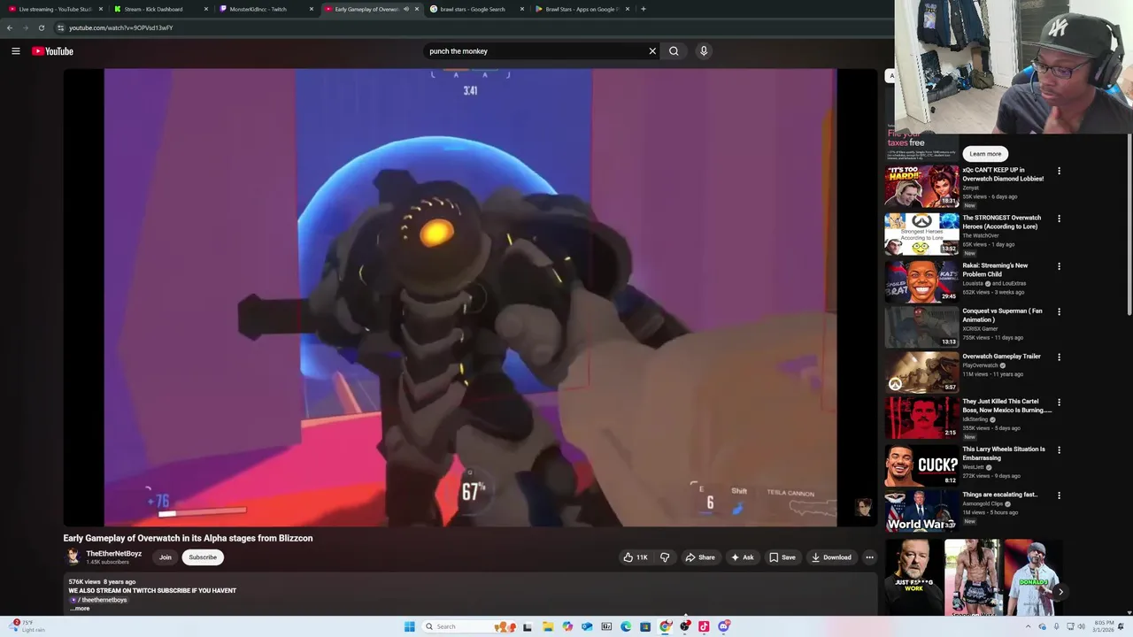Click the Louaista channel name
1133x637 pixels.
(x=973, y=284)
